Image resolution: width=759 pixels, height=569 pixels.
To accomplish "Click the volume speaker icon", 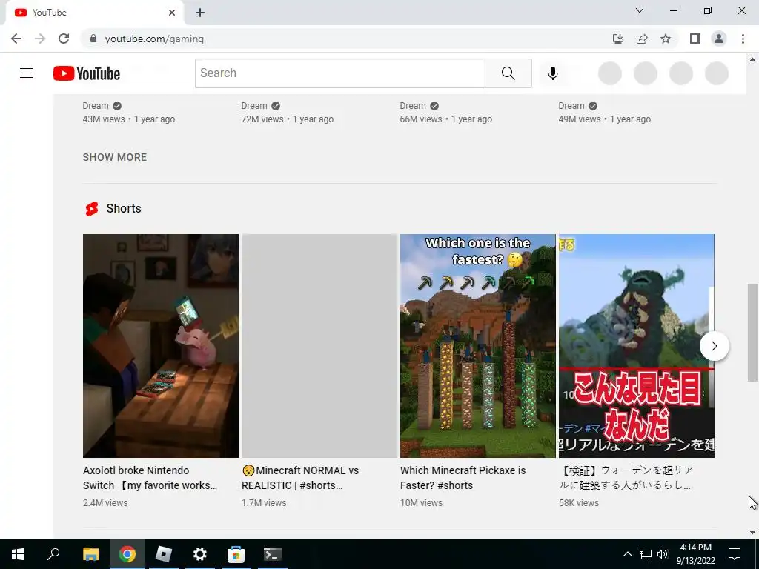I will point(663,554).
